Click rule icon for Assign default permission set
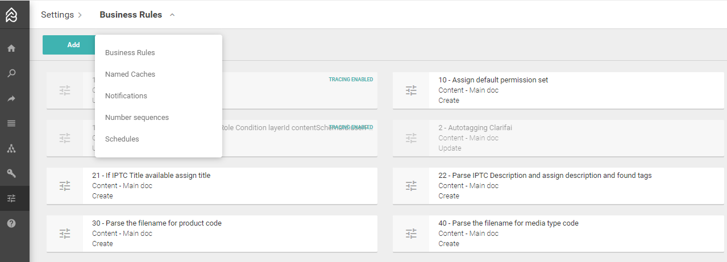 pos(411,90)
